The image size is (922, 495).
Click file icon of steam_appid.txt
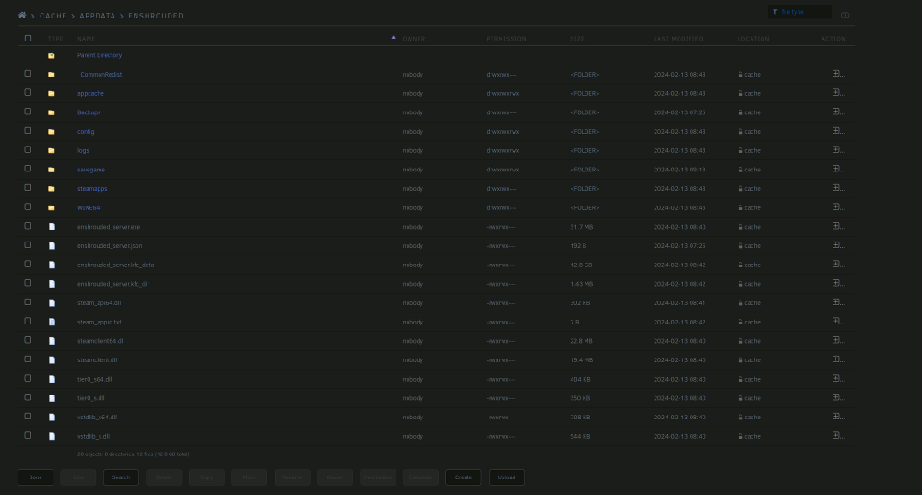click(x=52, y=322)
